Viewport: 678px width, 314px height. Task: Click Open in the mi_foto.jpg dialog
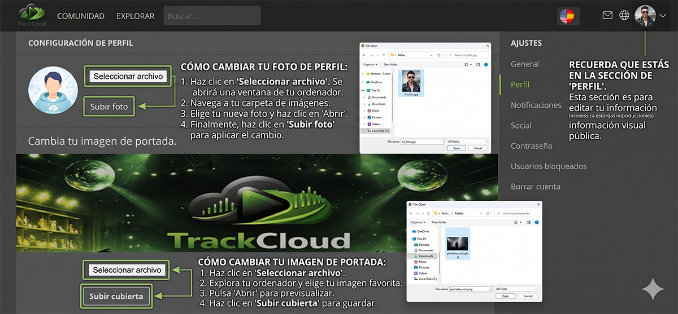point(457,148)
